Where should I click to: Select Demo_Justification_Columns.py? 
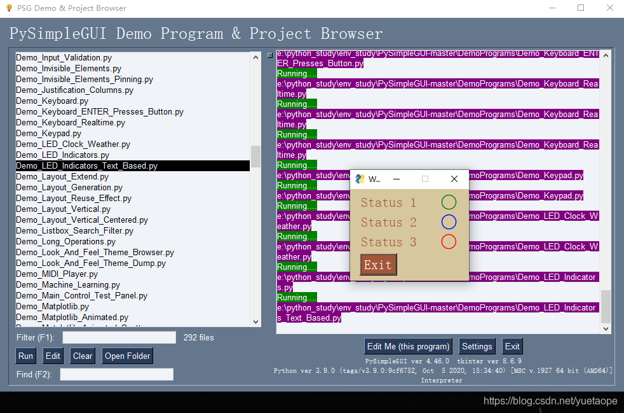133,90
